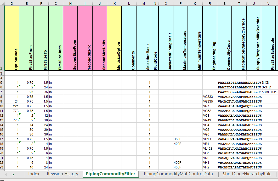Select cell with engineering tag VG7
The height and width of the screenshot is (181, 278).
[x=210, y=106]
